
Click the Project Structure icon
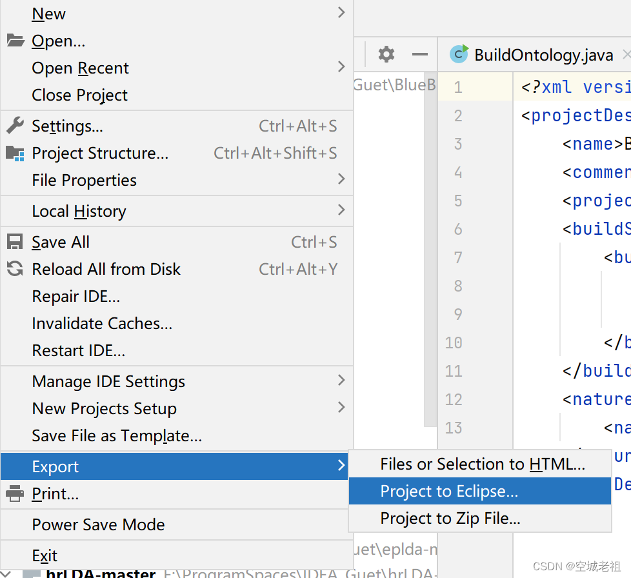[x=15, y=153]
